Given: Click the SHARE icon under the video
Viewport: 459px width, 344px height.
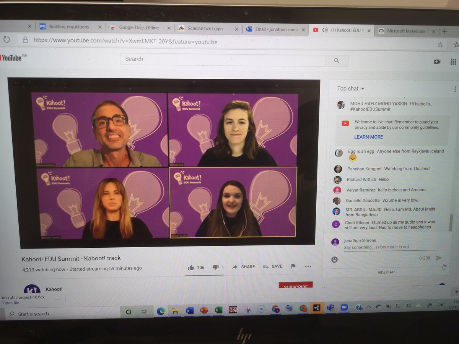Looking at the screenshot, I should coord(244,266).
